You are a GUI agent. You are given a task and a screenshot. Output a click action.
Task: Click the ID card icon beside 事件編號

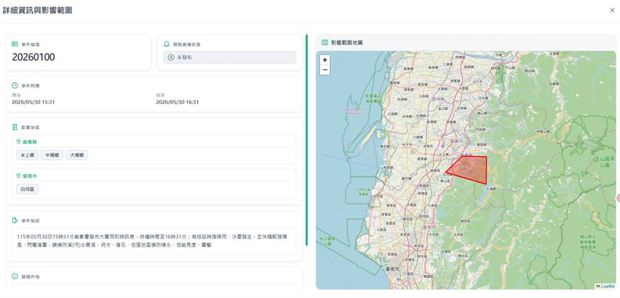(x=15, y=44)
